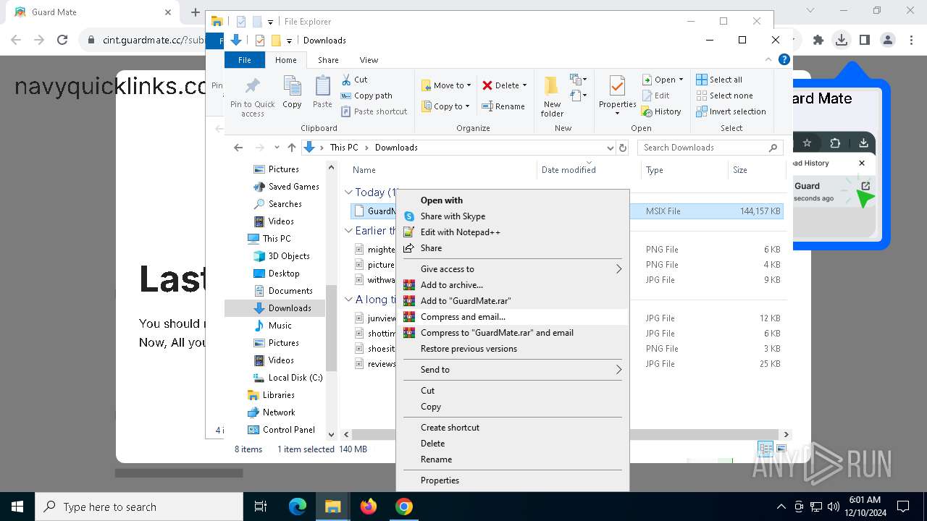
Task: Sort by Size column header
Action: 739,170
